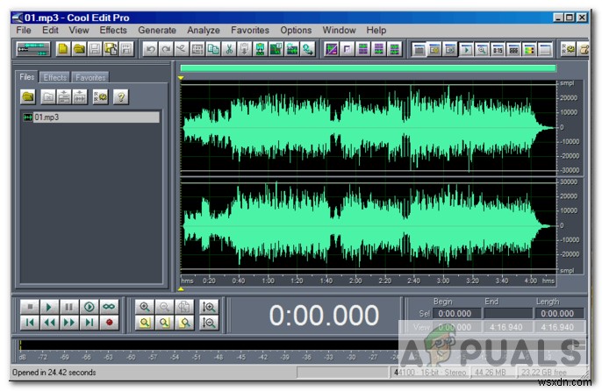Open the settings gear icon in top toolbar
The width and height of the screenshot is (602, 391).
coord(569,49)
